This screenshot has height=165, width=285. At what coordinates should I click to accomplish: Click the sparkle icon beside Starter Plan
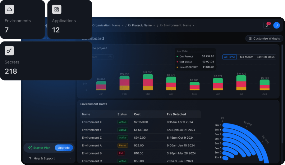tap(30, 148)
